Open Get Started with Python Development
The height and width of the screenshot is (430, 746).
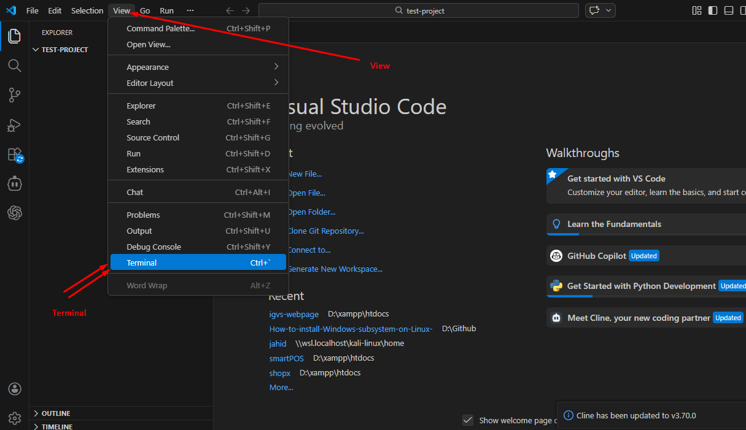coord(646,286)
